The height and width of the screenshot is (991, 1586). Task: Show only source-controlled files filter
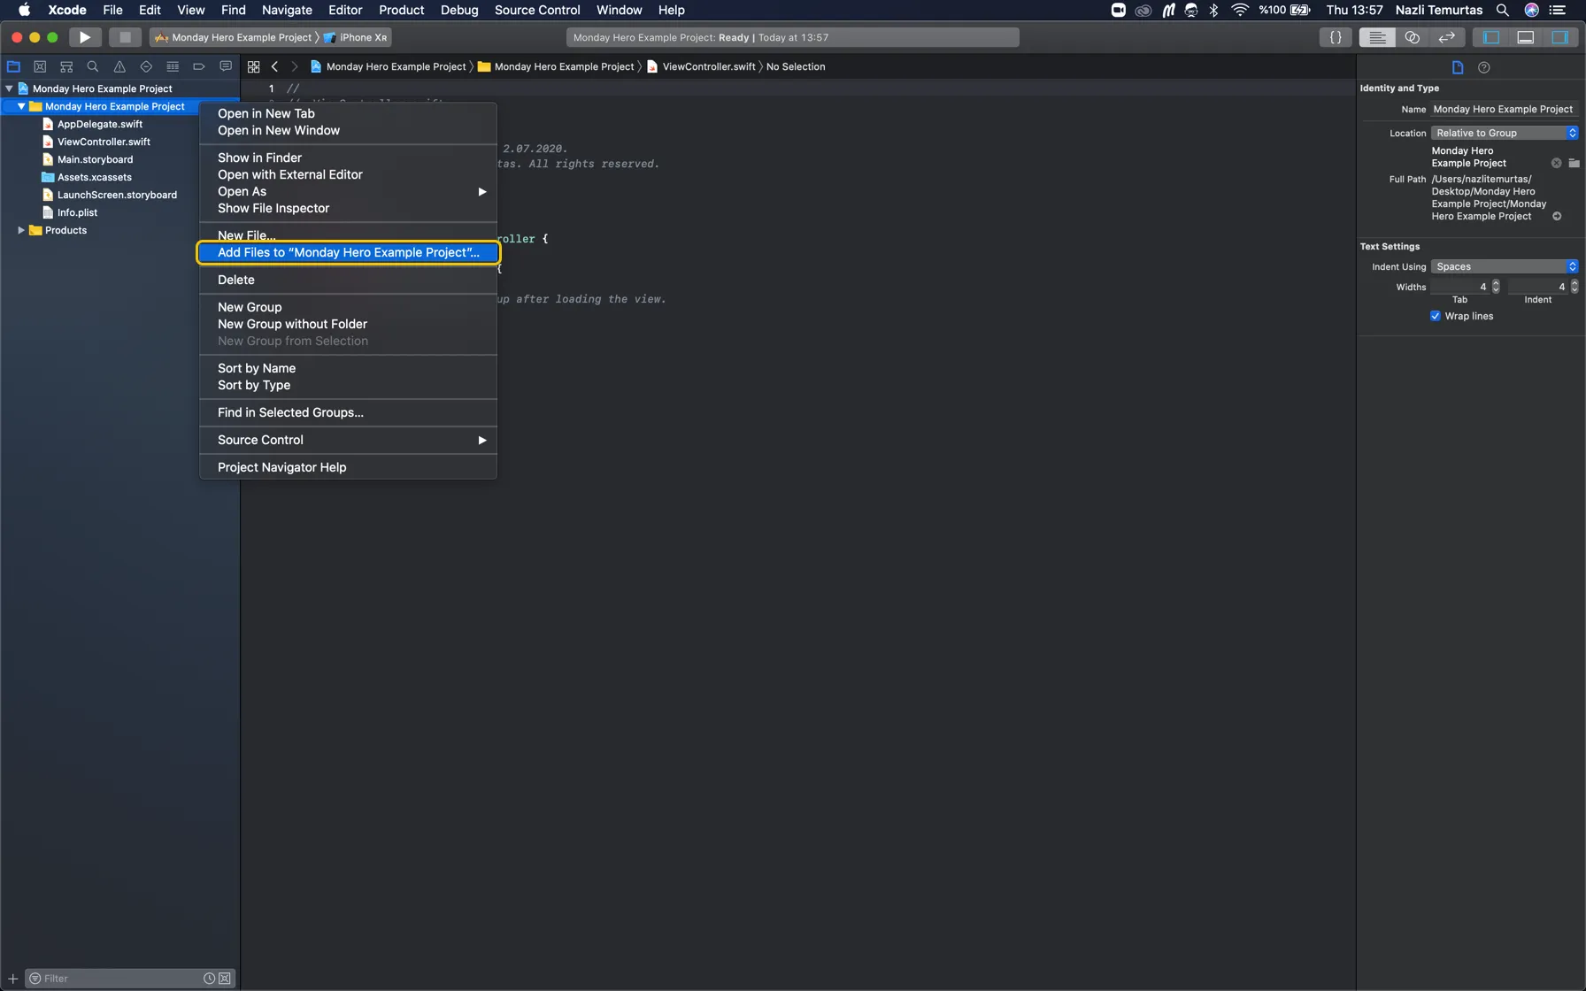(225, 978)
